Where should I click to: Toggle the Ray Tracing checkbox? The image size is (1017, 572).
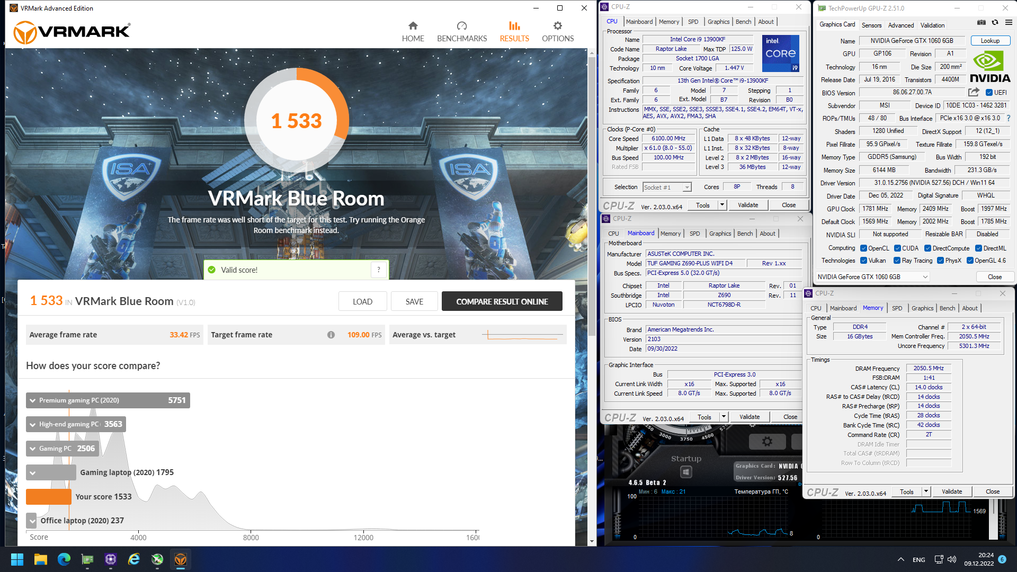point(897,261)
